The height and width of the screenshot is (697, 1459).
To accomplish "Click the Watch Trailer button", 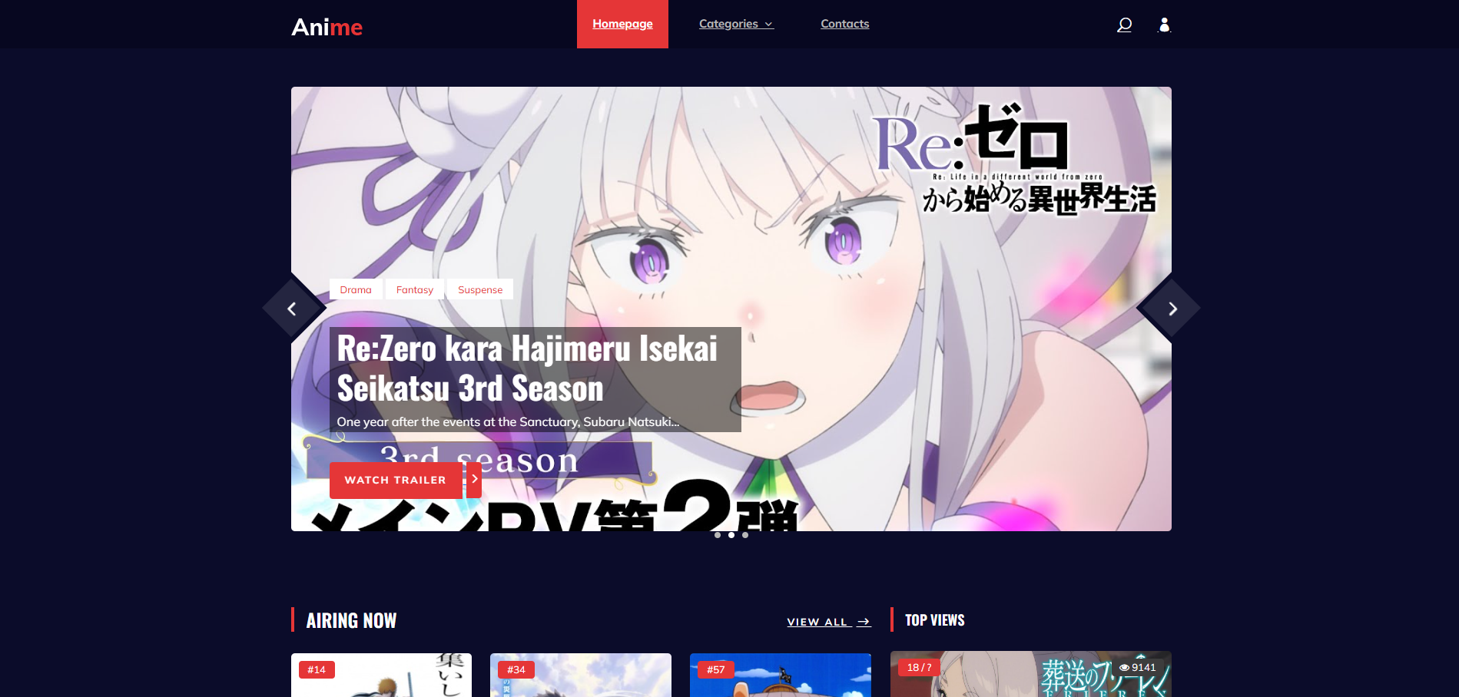I will 396,480.
